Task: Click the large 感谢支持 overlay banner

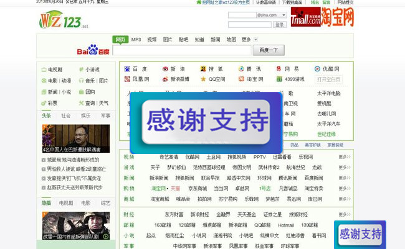Action: click(206, 122)
